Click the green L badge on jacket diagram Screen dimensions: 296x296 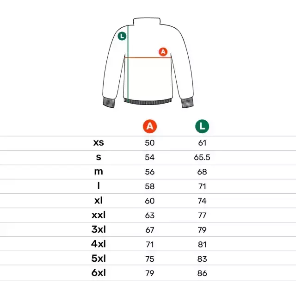pos(122,36)
